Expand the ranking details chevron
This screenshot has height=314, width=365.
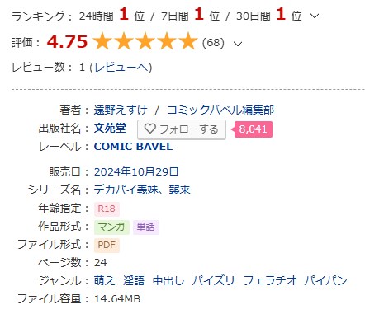315,16
